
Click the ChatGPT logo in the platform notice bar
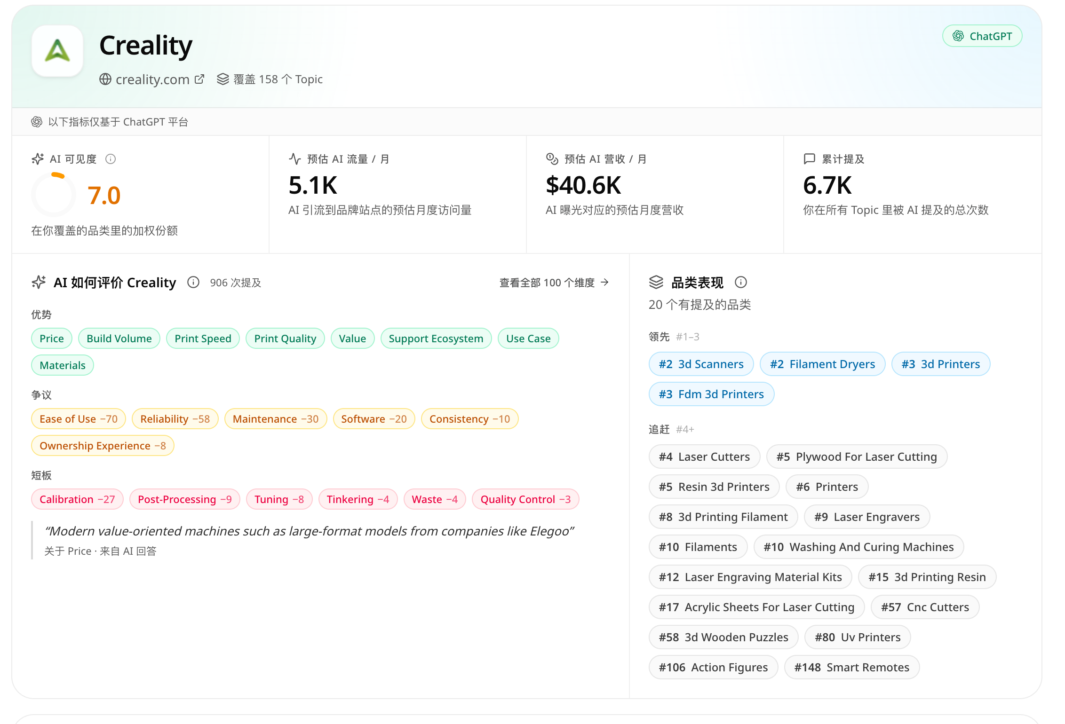point(37,122)
